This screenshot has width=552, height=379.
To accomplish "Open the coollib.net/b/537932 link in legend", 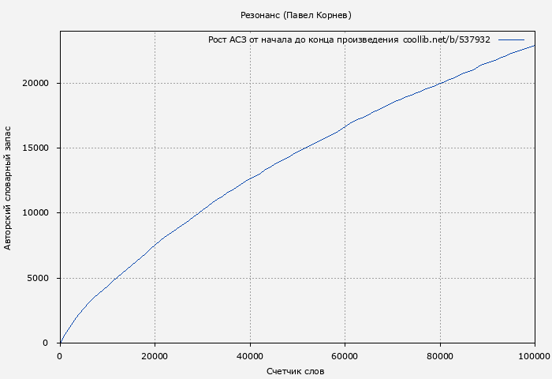I will click(x=446, y=39).
